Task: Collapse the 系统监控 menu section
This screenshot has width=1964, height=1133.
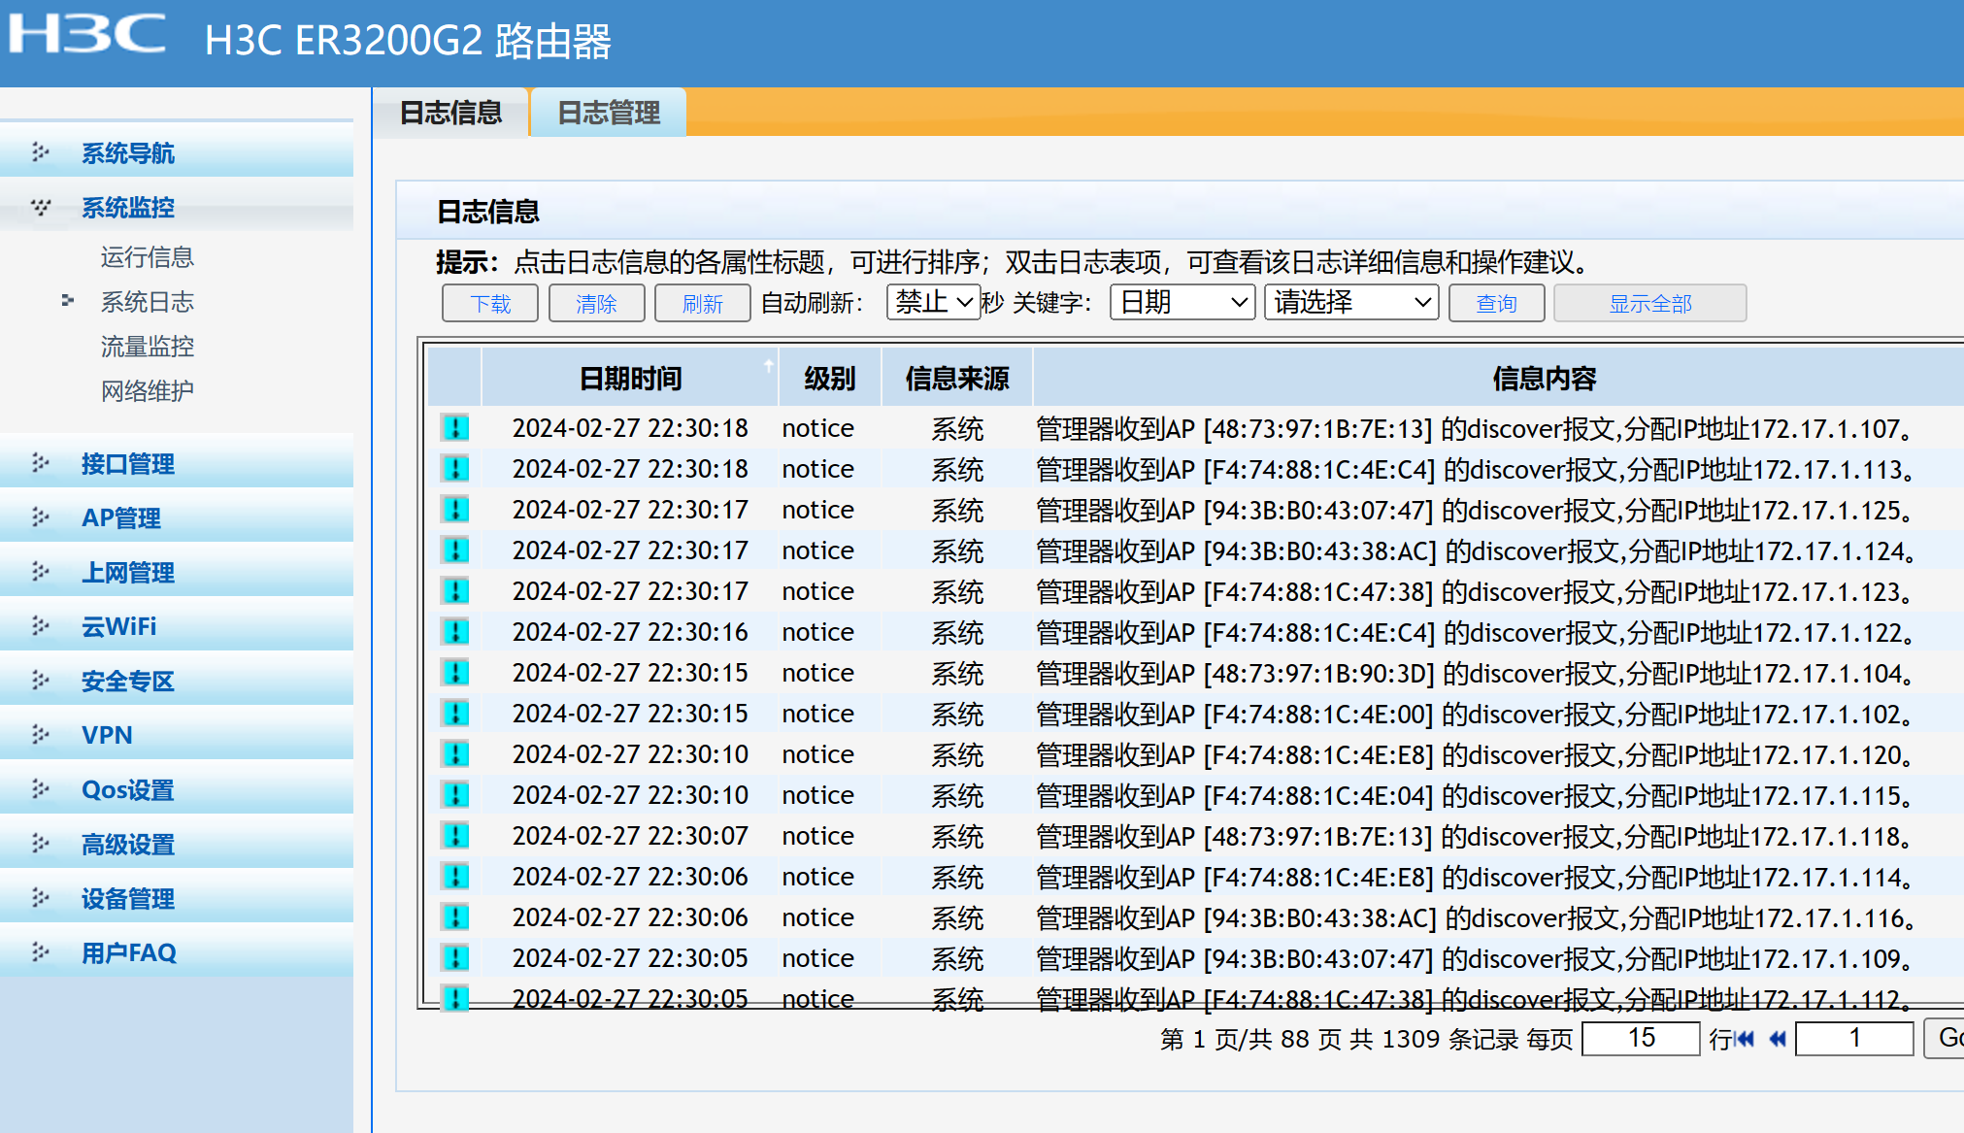Action: (x=127, y=207)
